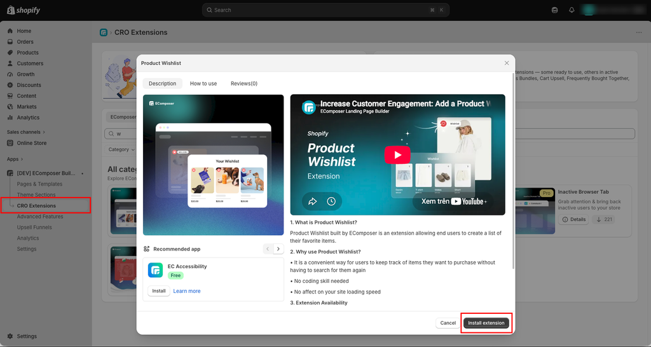
Task: Click Xem trên YouTube on the video
Action: [454, 201]
